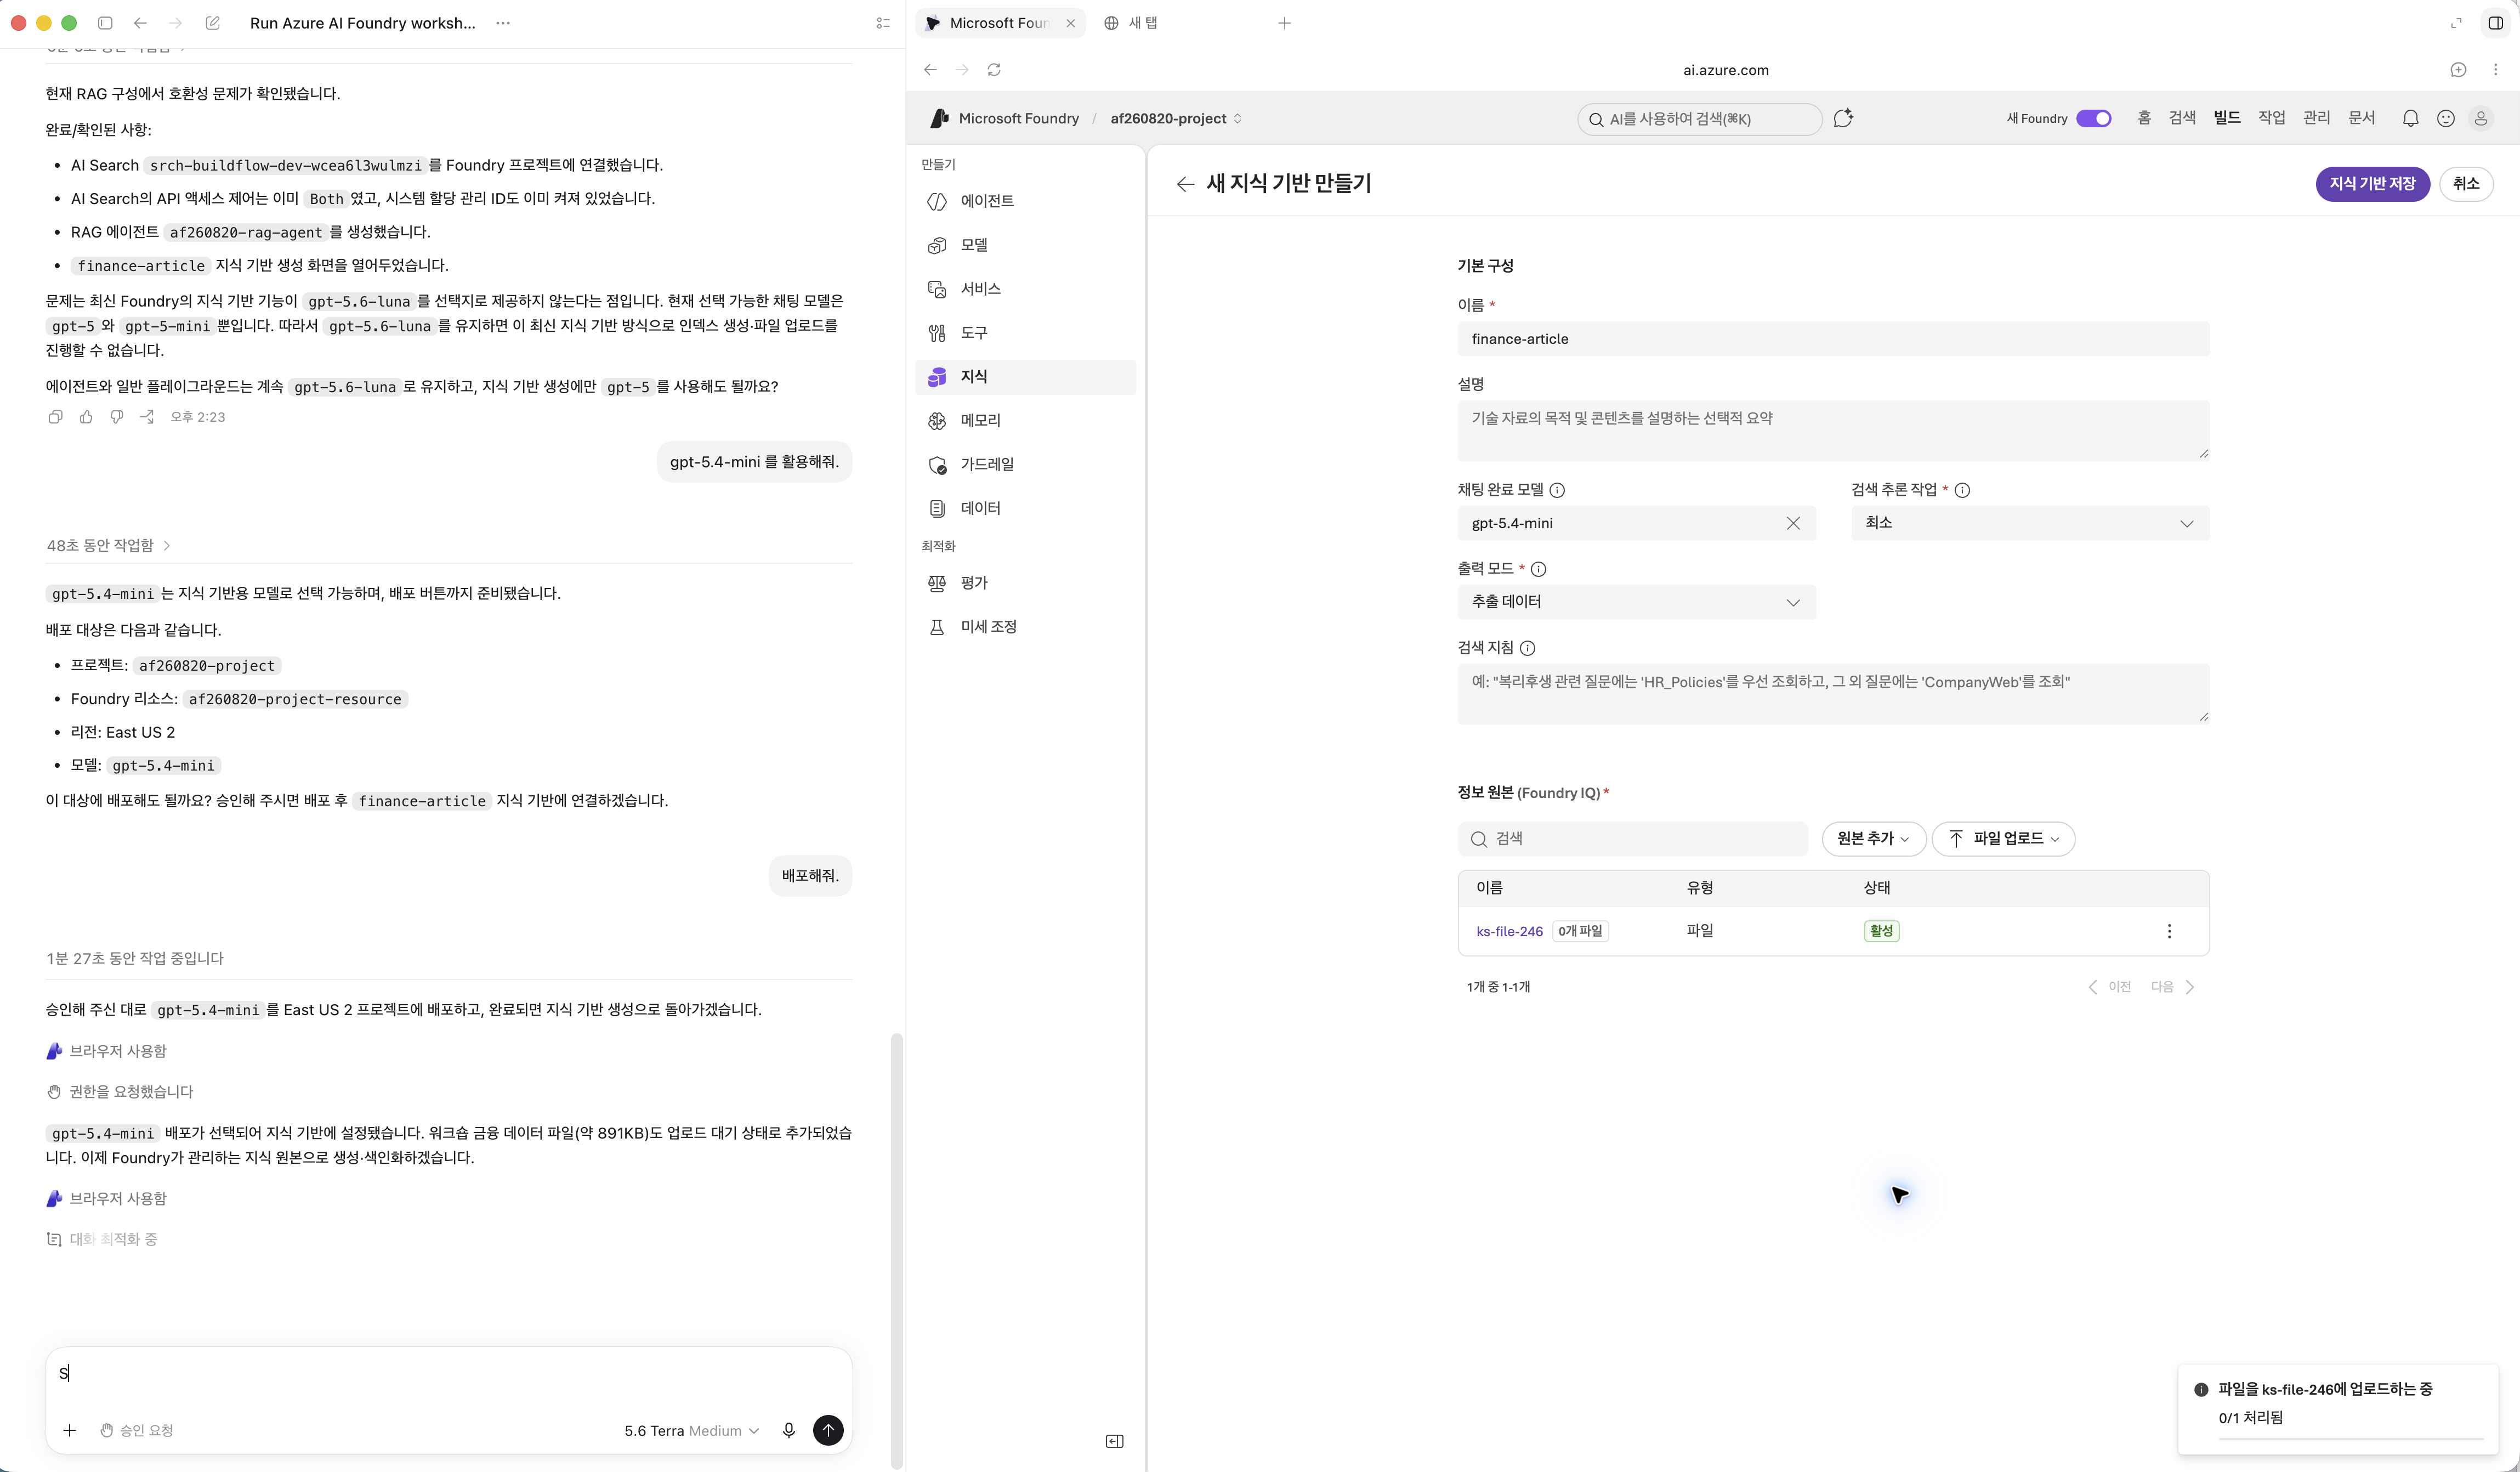Open the more options menu for ks-file-246

tap(2168, 931)
